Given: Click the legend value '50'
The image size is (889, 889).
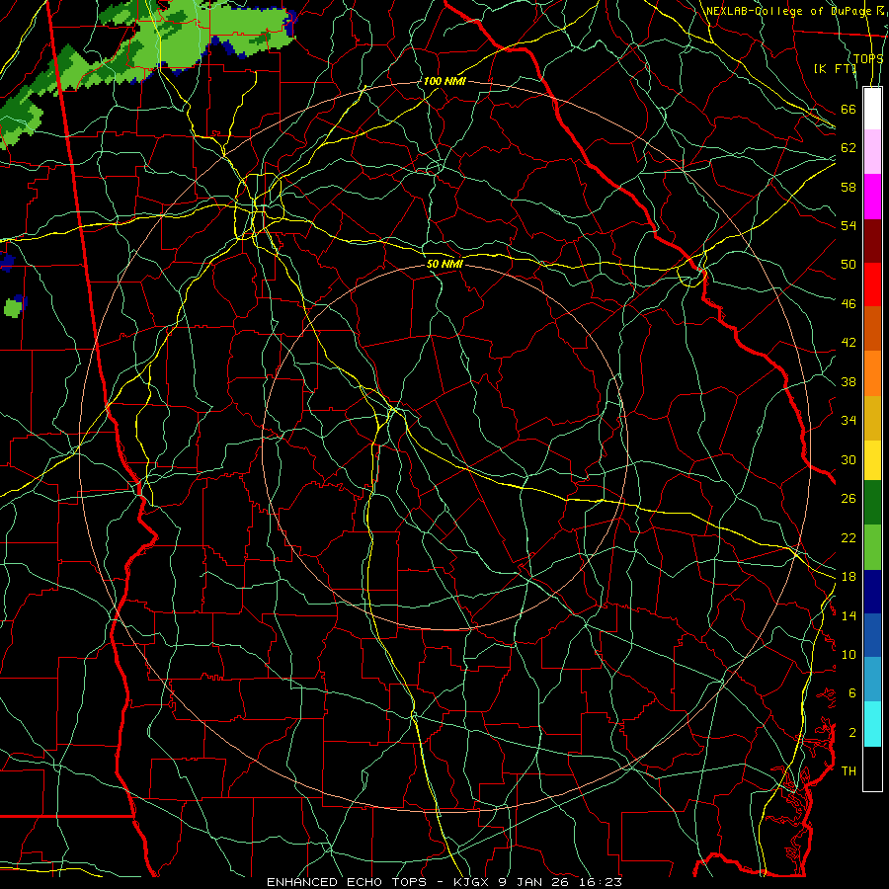Looking at the screenshot, I should (x=849, y=265).
